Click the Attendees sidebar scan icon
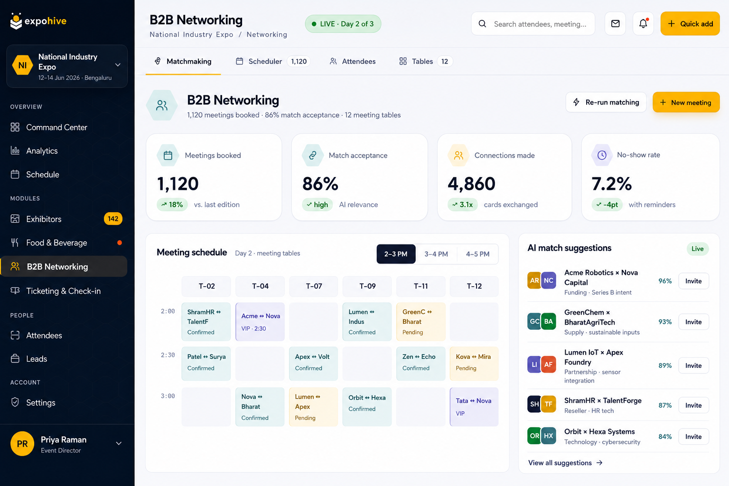729x486 pixels. coord(15,335)
